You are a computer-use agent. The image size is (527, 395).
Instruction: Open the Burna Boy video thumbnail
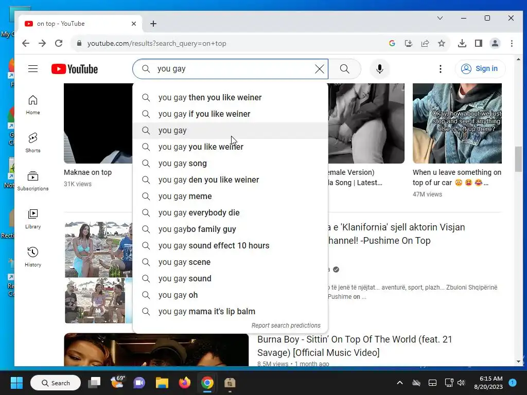(156, 349)
